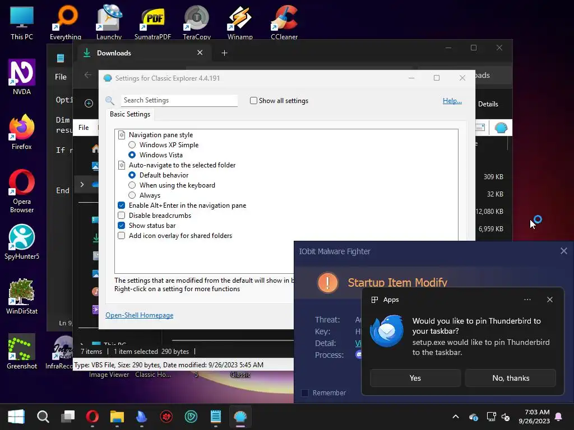The image size is (574, 430).
Task: Add new tab in File Explorer
Action: pos(224,53)
